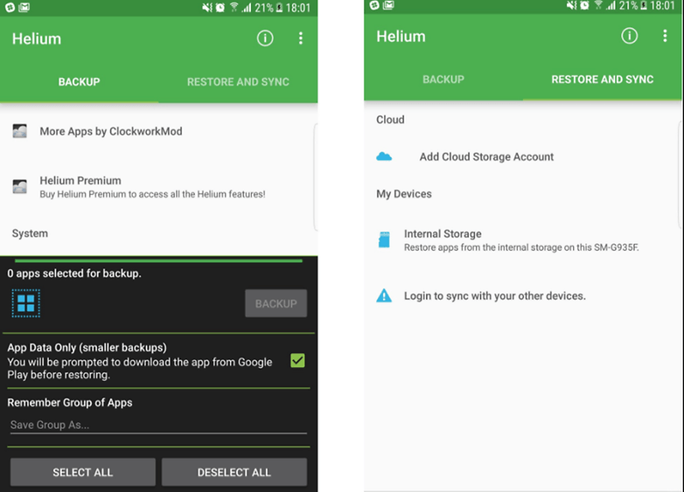Tap the Cloud section header
The width and height of the screenshot is (684, 492).
(390, 120)
